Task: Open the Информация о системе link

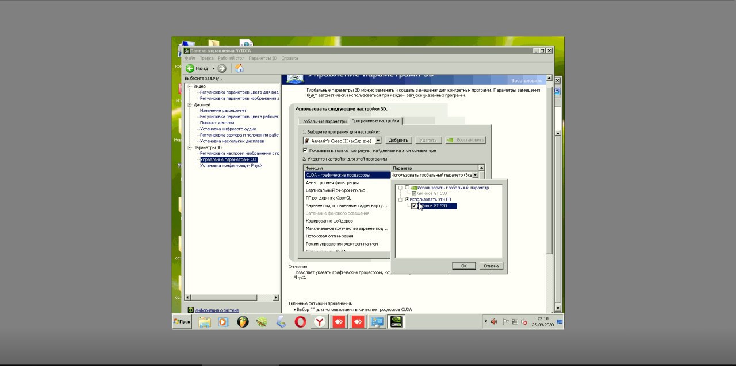Action: coord(217,310)
